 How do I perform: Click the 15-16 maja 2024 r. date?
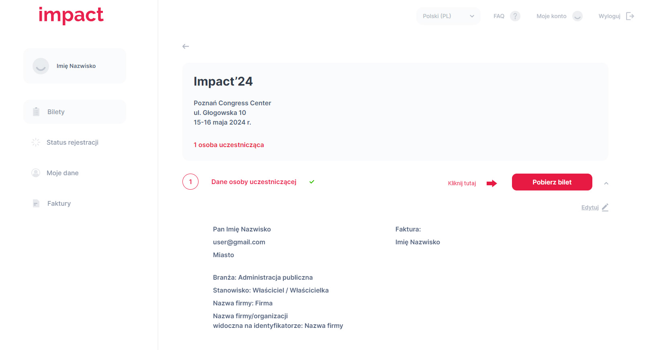(x=222, y=122)
